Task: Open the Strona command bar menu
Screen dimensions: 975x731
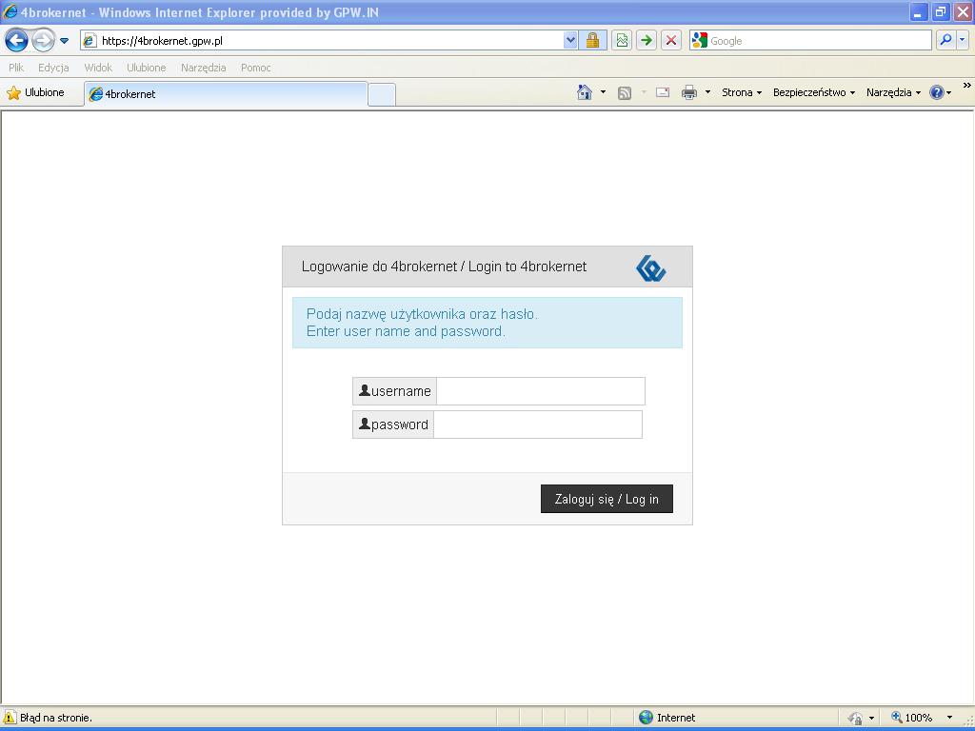Action: click(x=741, y=92)
